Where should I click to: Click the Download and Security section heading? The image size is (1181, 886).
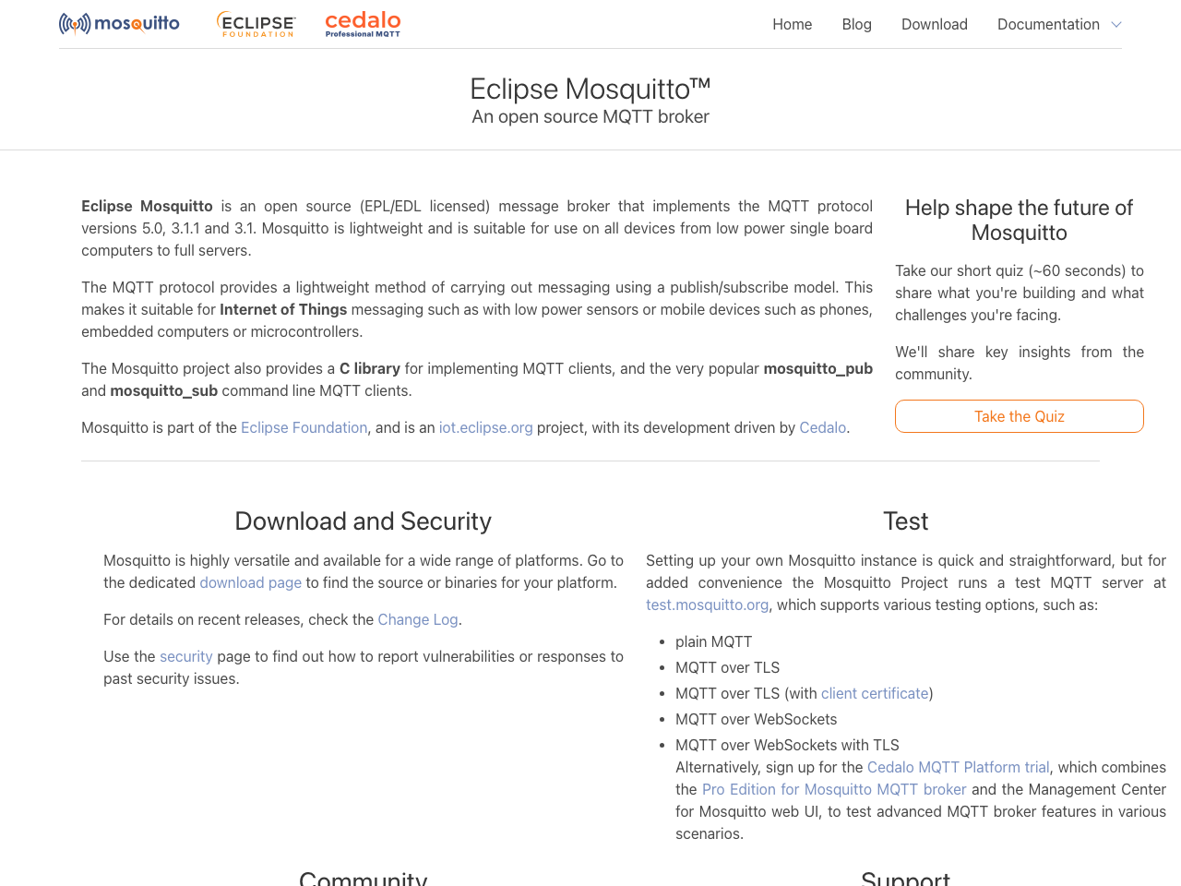point(363,521)
